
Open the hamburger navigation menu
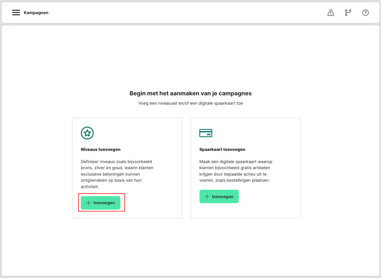pyautogui.click(x=16, y=13)
